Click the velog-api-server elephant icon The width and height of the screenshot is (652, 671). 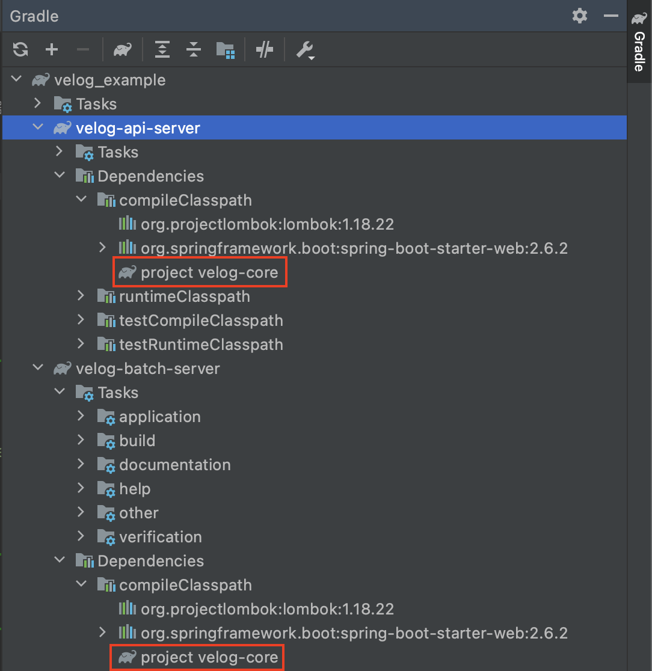63,128
